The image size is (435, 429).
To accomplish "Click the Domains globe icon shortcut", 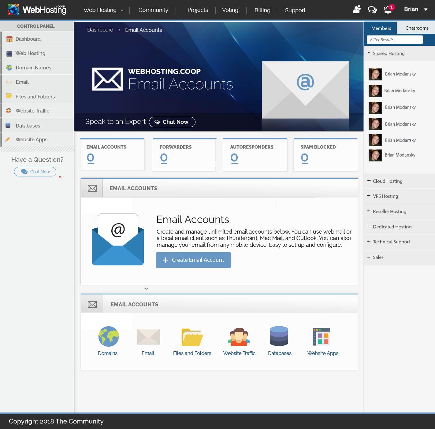I will 109,336.
